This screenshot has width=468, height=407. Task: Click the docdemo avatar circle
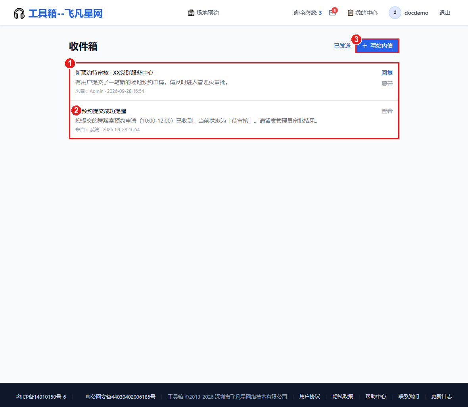(x=395, y=13)
